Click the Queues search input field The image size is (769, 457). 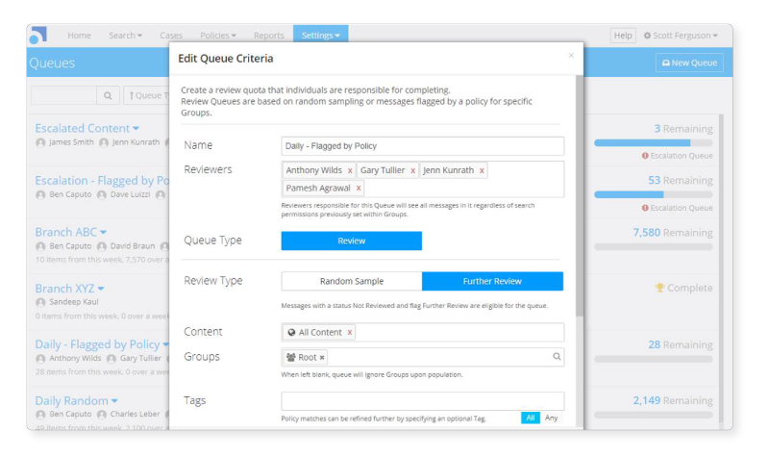tap(63, 95)
